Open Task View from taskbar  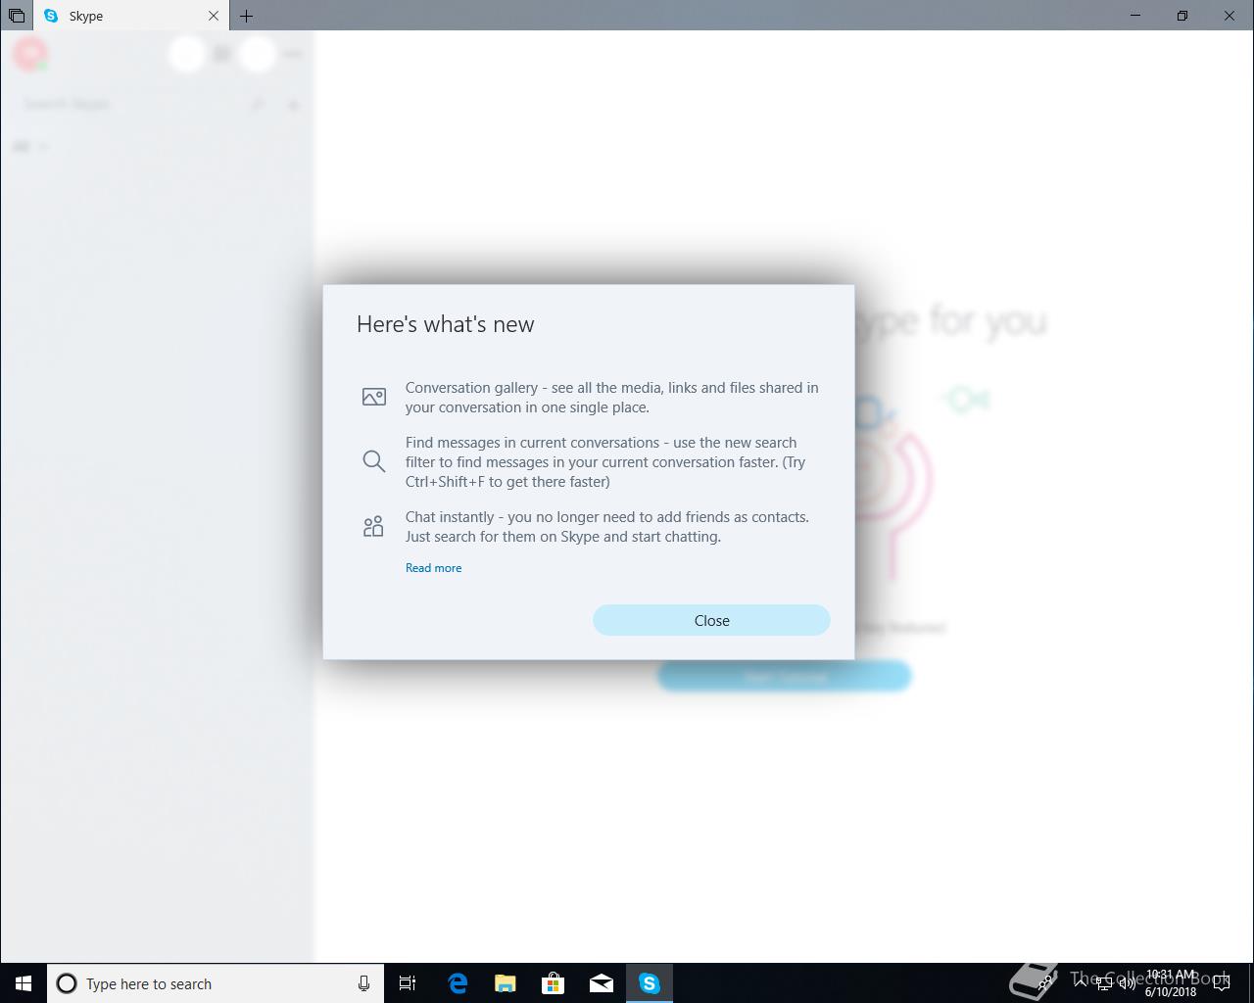click(408, 983)
